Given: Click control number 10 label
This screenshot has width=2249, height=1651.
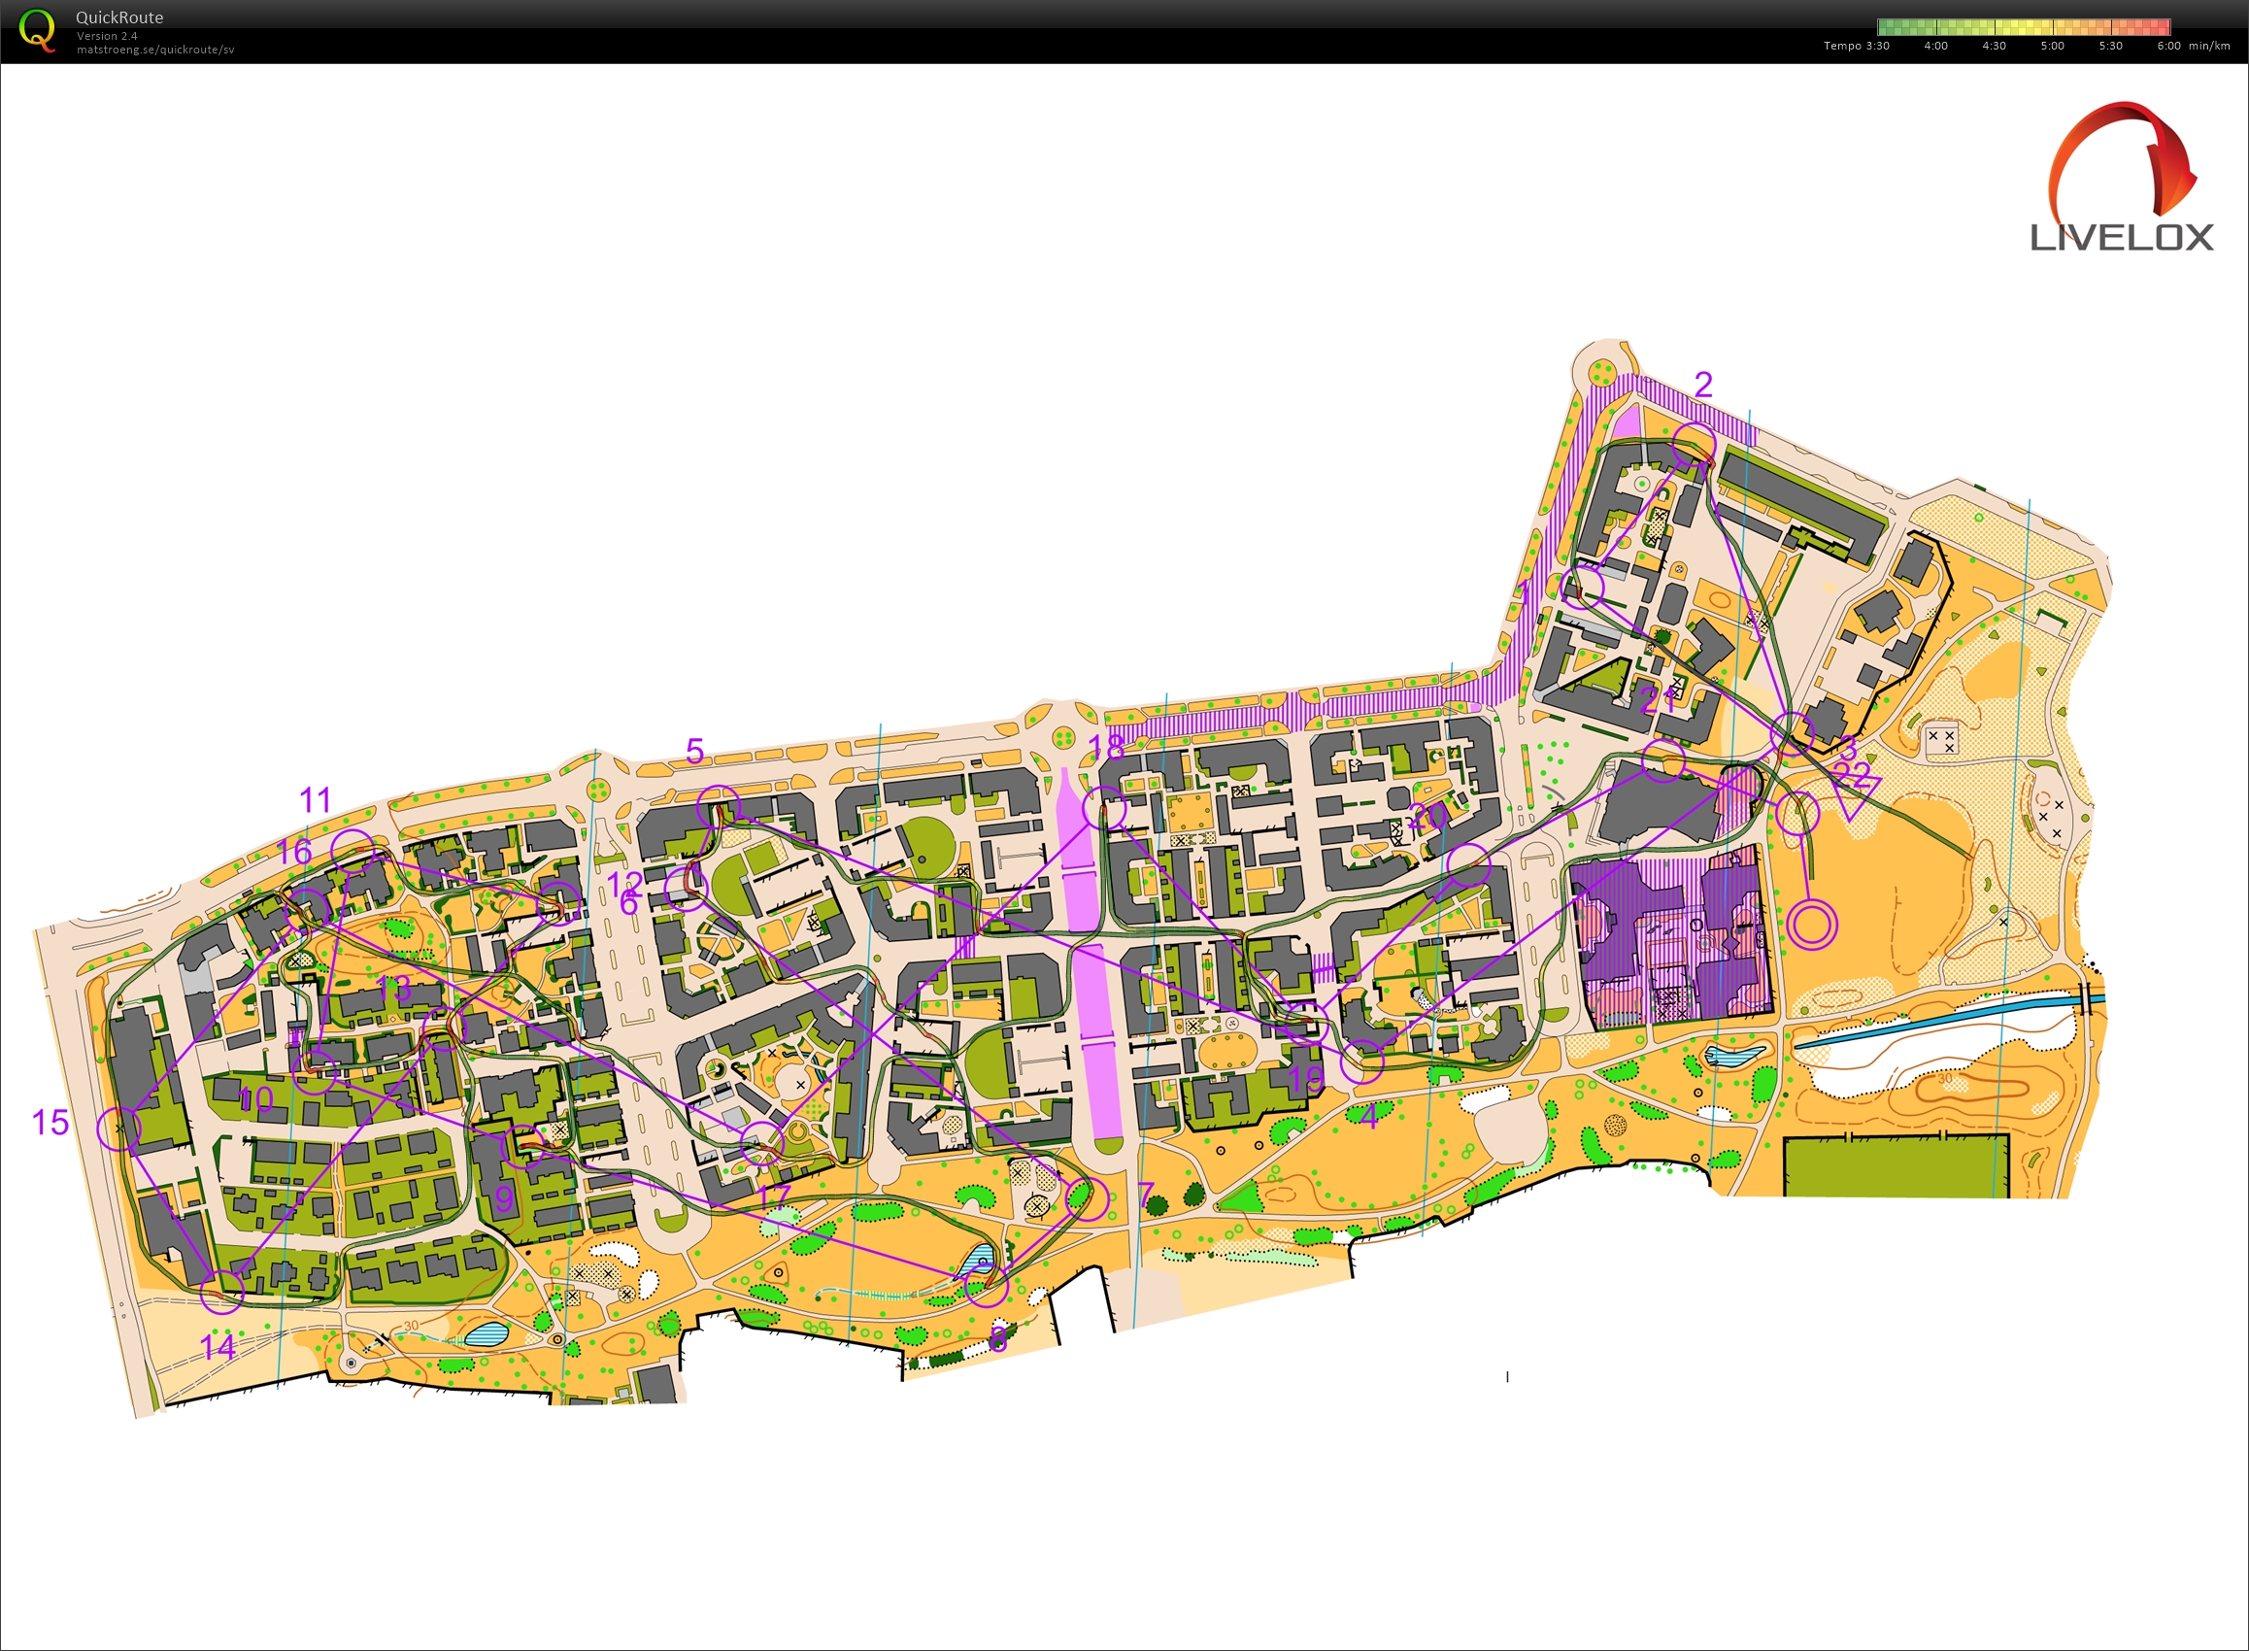Looking at the screenshot, I should pyautogui.click(x=255, y=1099).
